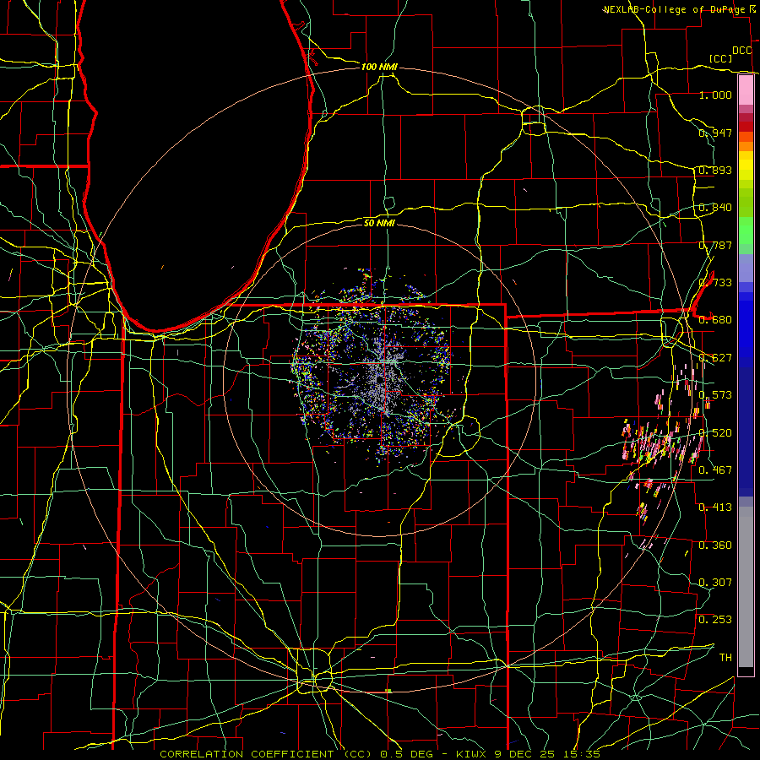Select the 0.840 legend value
760x760 pixels.
click(715, 208)
